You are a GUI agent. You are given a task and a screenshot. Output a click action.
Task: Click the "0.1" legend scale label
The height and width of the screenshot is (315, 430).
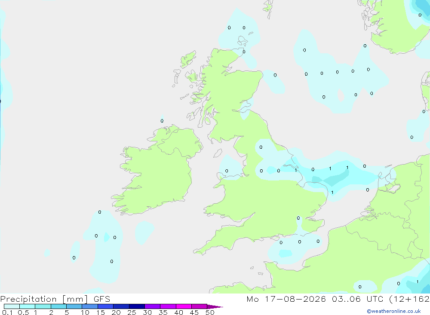pyautogui.click(x=7, y=312)
